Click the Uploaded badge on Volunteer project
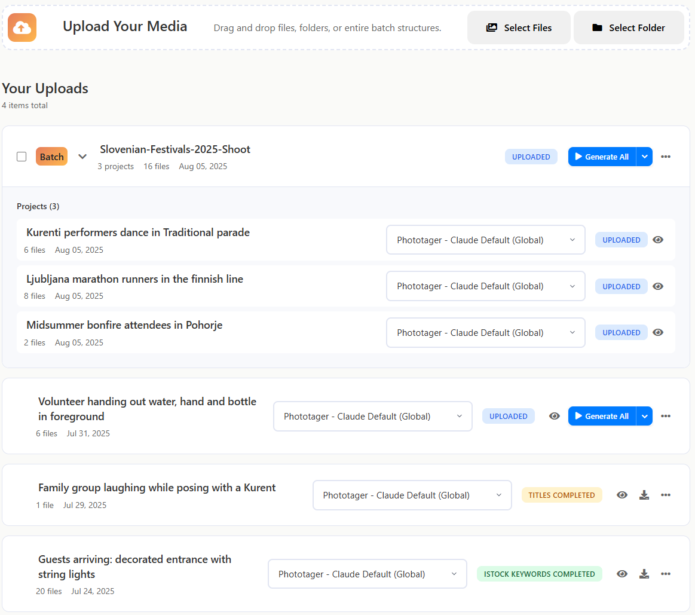This screenshot has width=695, height=615. (x=509, y=416)
